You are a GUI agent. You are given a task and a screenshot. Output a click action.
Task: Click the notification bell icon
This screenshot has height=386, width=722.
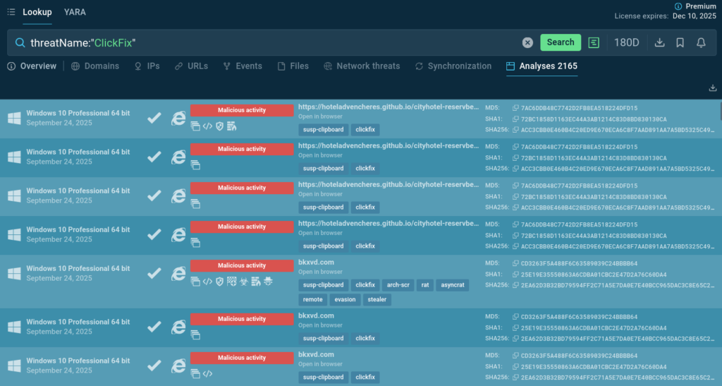pyautogui.click(x=701, y=42)
